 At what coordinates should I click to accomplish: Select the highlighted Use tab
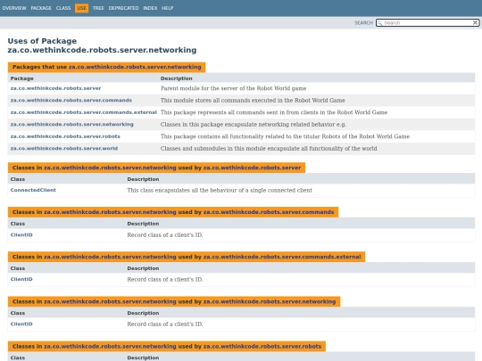81,8
